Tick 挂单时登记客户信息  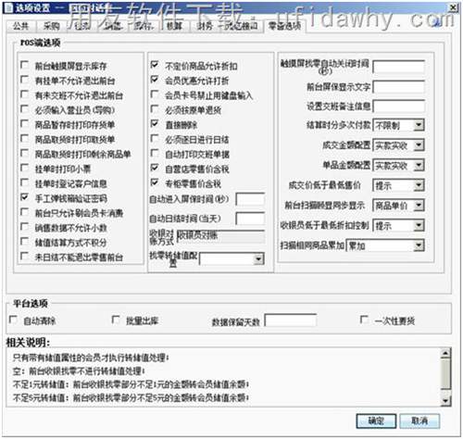tap(24, 182)
